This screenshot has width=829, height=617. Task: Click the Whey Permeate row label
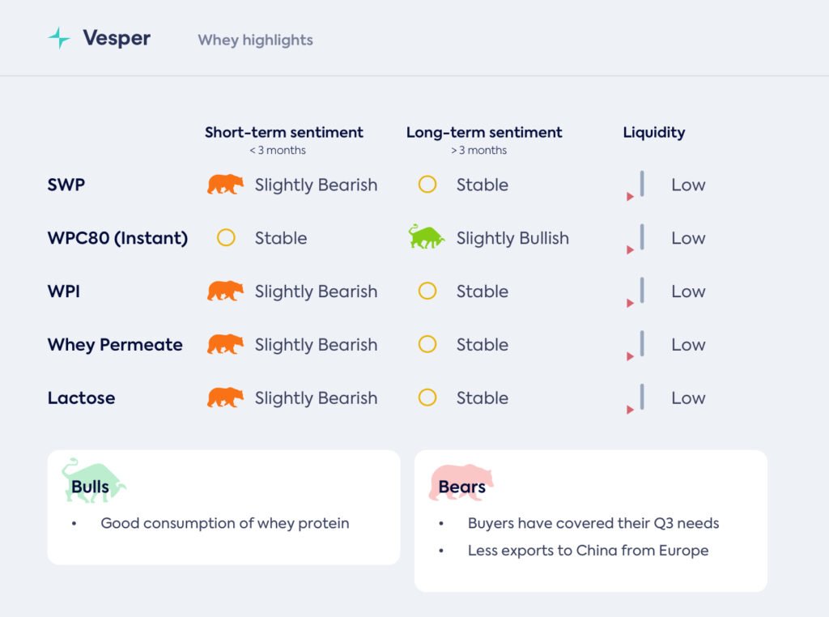coord(115,344)
